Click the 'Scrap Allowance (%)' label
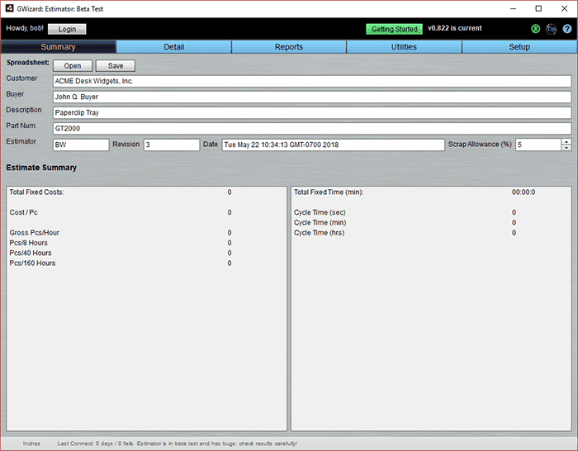This screenshot has width=578, height=451. coord(480,145)
